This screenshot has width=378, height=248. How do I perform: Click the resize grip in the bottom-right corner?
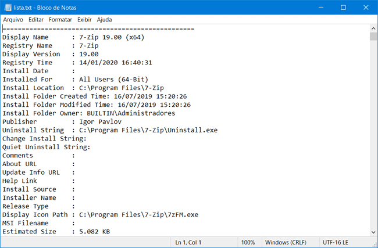tap(374, 244)
